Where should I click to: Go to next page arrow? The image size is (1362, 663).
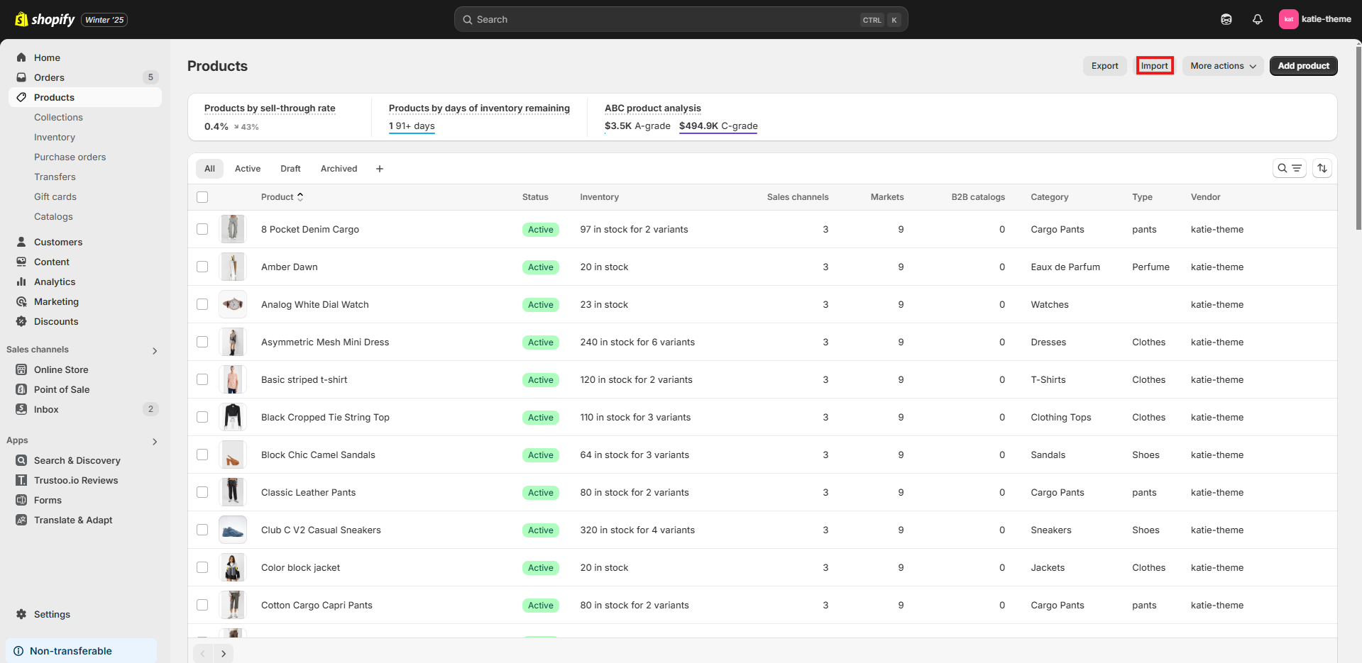(x=224, y=653)
